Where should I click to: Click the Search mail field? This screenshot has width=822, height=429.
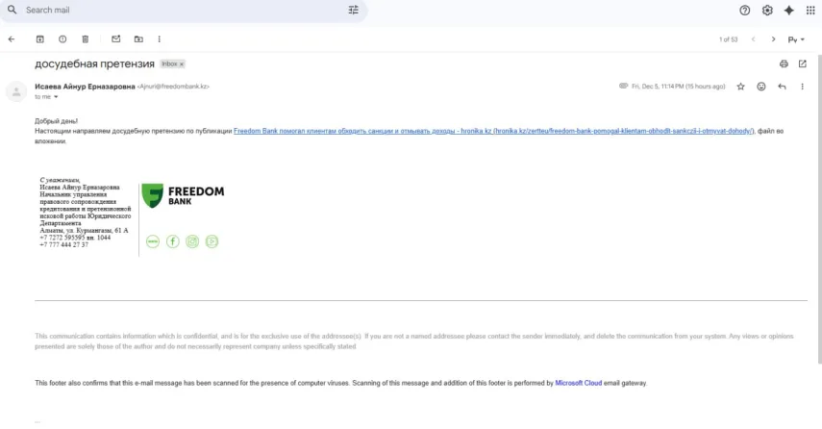tap(173, 10)
